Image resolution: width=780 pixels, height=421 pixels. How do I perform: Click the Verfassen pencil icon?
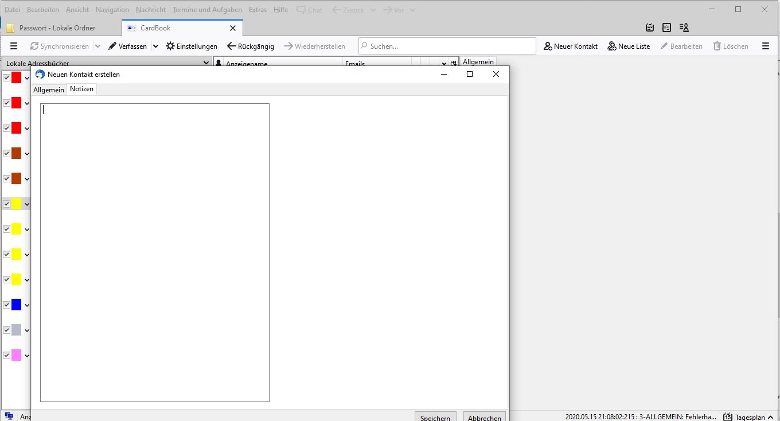112,46
